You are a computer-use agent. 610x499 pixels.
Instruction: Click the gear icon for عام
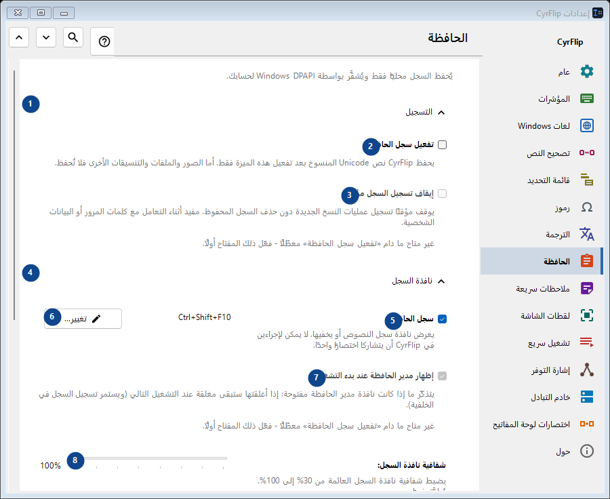pyautogui.click(x=587, y=72)
